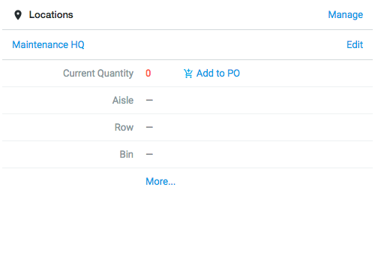Click the Aisle field label
Screen dimensions: 375x278
(x=123, y=101)
